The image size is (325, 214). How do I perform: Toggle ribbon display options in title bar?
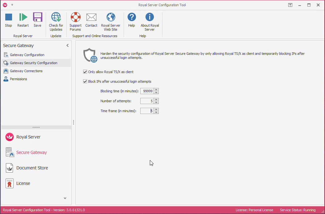point(290,5)
